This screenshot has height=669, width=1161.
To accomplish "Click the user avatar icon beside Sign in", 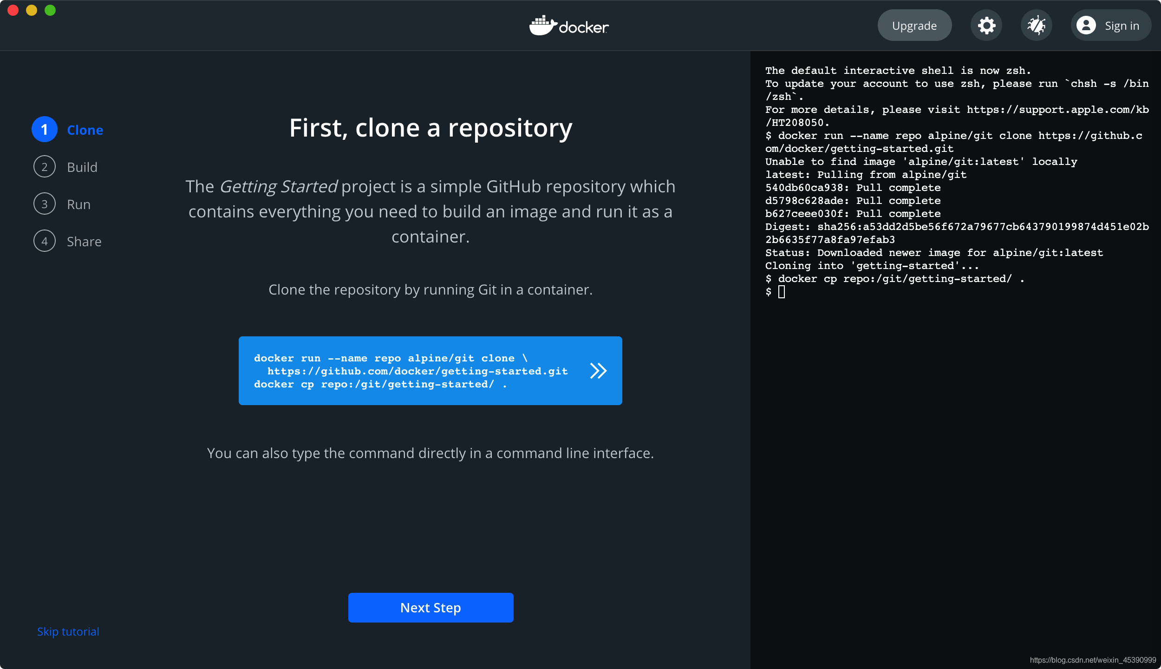I will pos(1086,26).
